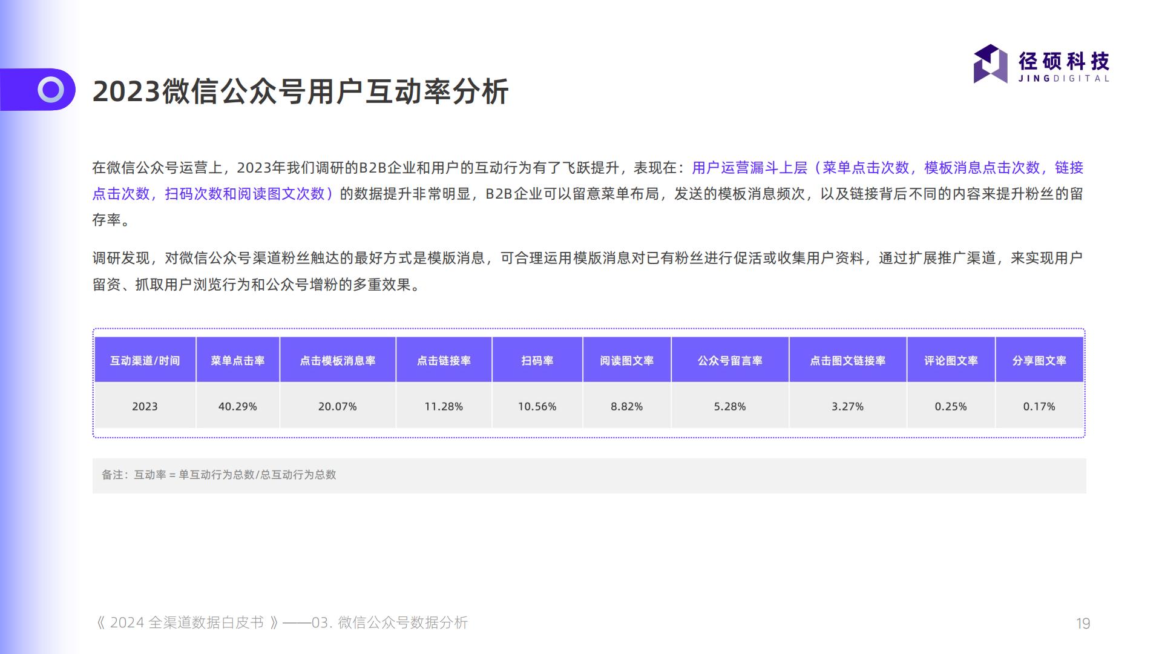1162x654 pixels.
Task: Click the 3.27% value cell
Action: (x=848, y=406)
